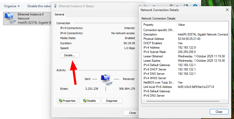This screenshot has height=119, width=234.
Task: Close Network Connection Details with the X
Action: (227, 10)
